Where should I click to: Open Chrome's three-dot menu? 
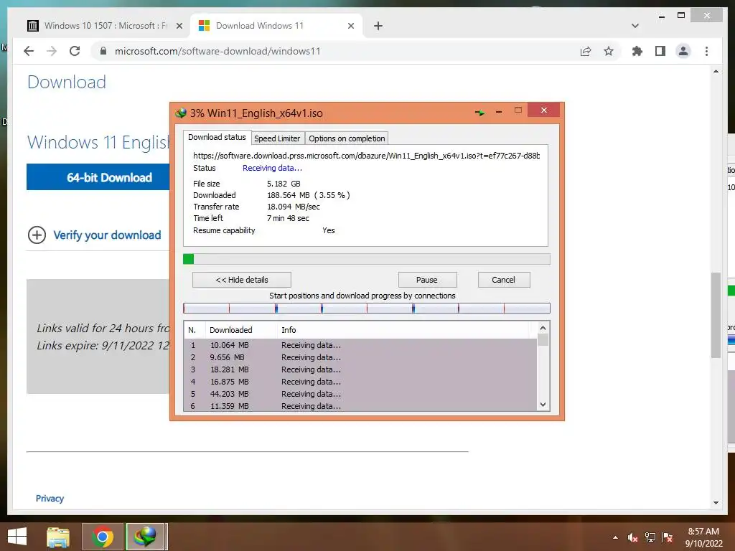click(706, 51)
